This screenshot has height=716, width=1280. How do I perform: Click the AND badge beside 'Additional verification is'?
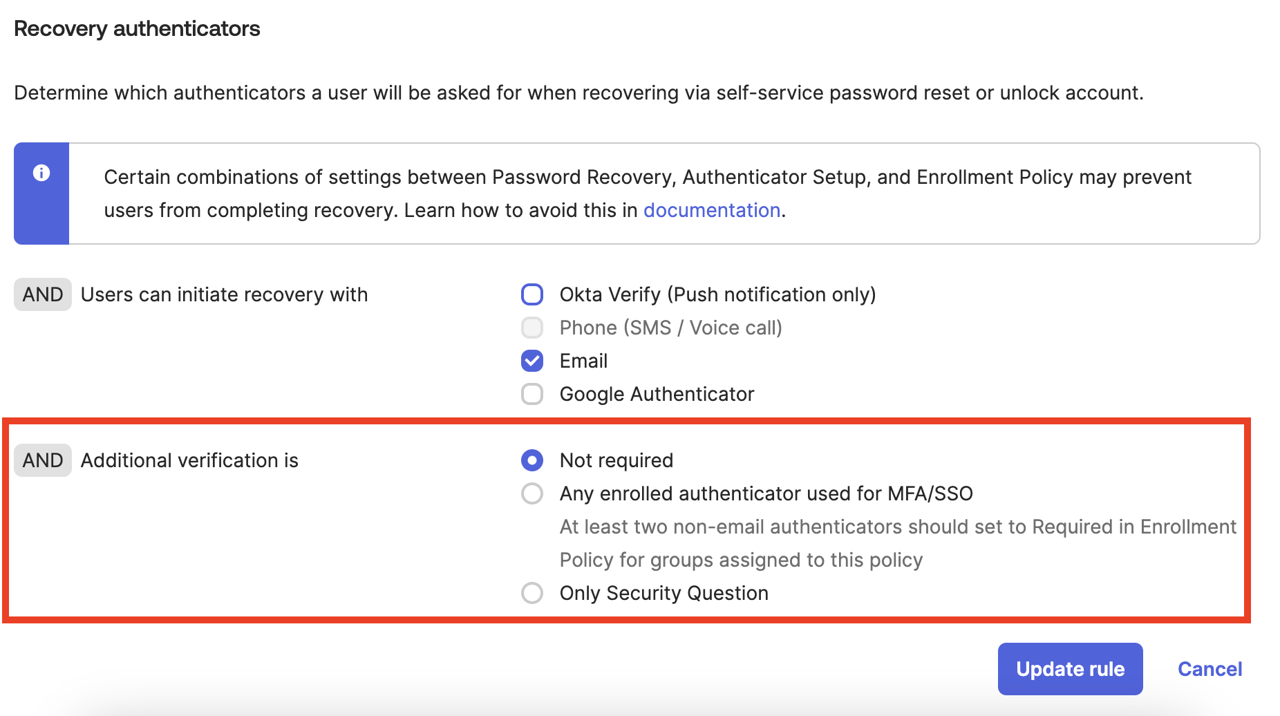tap(43, 460)
